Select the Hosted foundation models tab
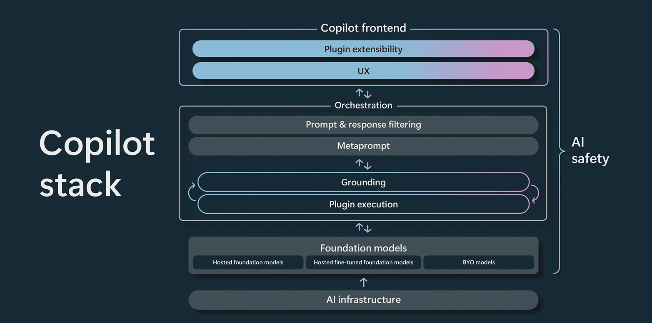This screenshot has height=323, width=652. [248, 262]
